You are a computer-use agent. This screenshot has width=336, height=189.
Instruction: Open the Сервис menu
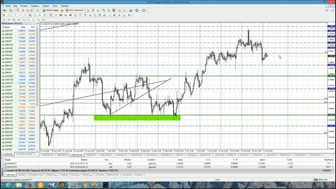(46, 6)
